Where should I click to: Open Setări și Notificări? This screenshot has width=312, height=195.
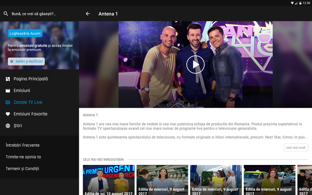[26, 62]
